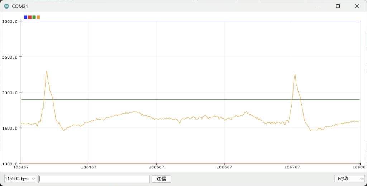Close the COM21 serial plotter window
The width and height of the screenshot is (367, 186).
(x=357, y=6)
